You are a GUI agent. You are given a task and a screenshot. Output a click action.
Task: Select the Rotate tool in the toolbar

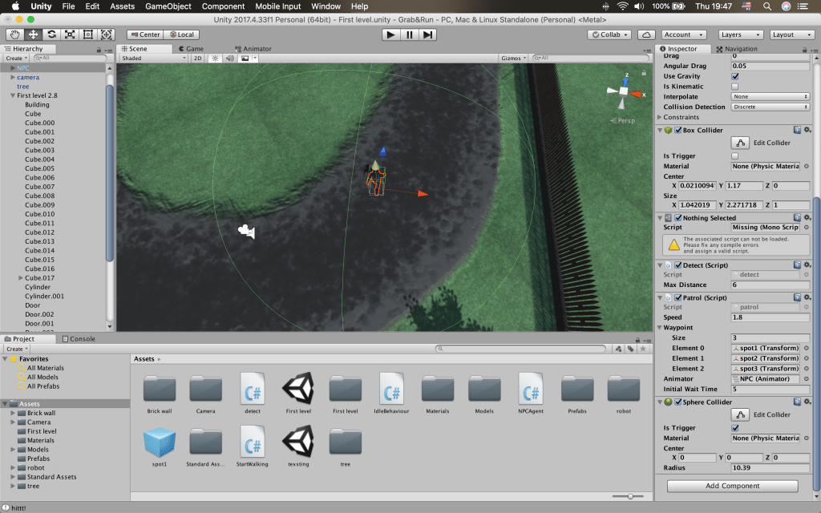pos(51,34)
